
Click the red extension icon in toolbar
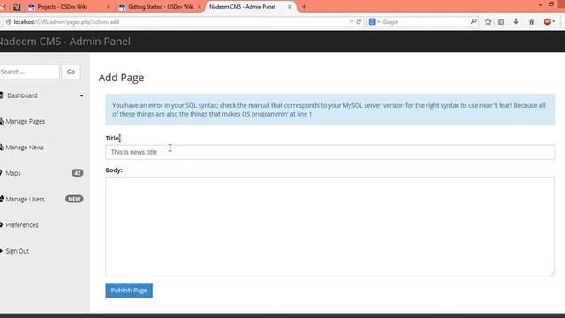pyautogui.click(x=547, y=22)
